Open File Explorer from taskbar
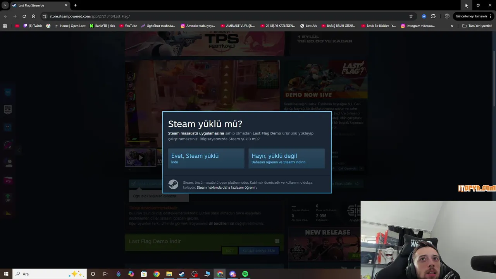Viewport: 496px width, 279px height. point(169,274)
